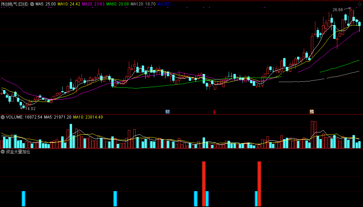This screenshot has width=363, height=207.
Task: Click the volume MA5: 21971.20 readout
Action: coord(58,117)
